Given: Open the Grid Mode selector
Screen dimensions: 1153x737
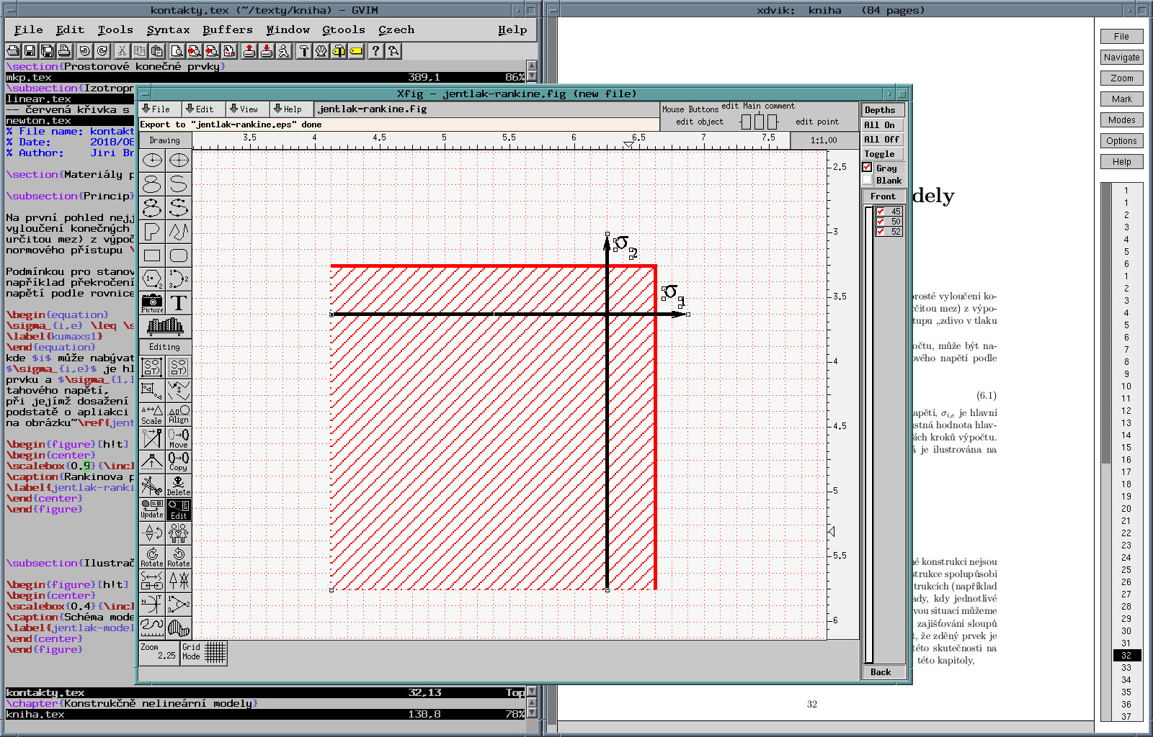Looking at the screenshot, I should 204,652.
